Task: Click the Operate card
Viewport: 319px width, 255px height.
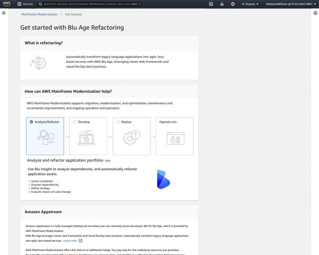Action: [174, 136]
